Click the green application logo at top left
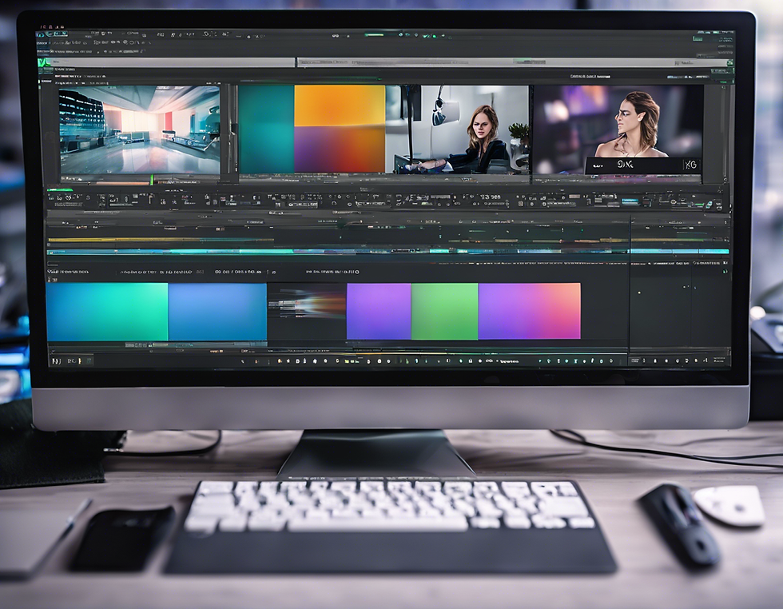783x609 pixels. pyautogui.click(x=43, y=62)
